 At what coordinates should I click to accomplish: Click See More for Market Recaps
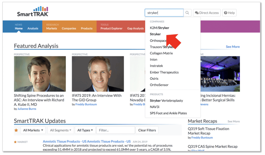pyautogui.click(x=233, y=121)
